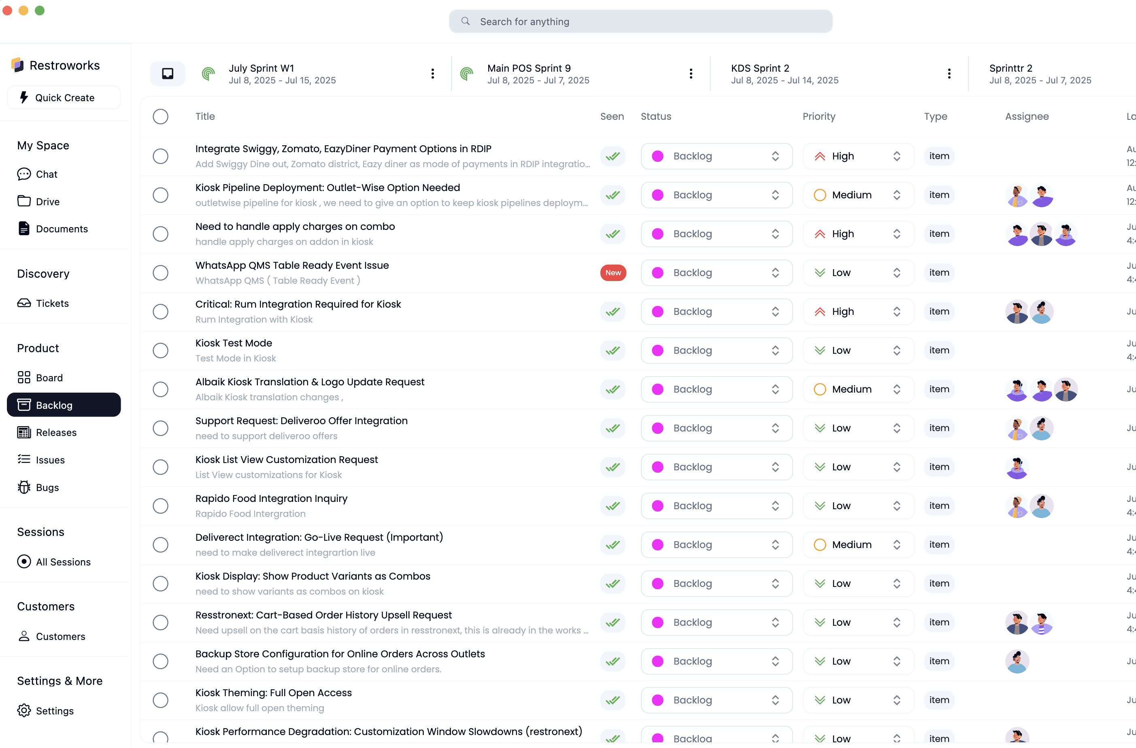Image resolution: width=1136 pixels, height=748 pixels.
Task: Click the pink status dot on Rapido Food row
Action: click(657, 506)
